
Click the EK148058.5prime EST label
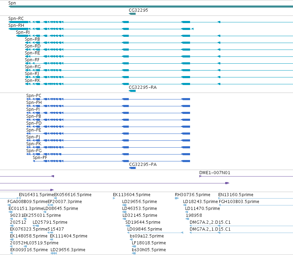tap(29, 236)
